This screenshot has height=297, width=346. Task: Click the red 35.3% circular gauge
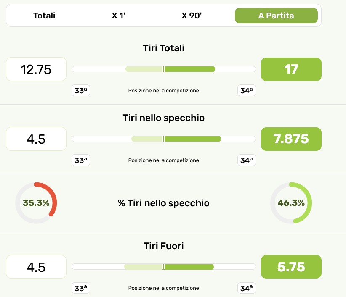point(36,203)
